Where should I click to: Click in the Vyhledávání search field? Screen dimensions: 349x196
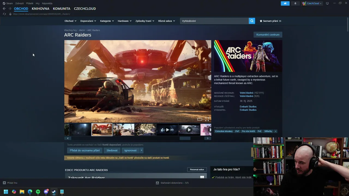pyautogui.click(x=214, y=21)
